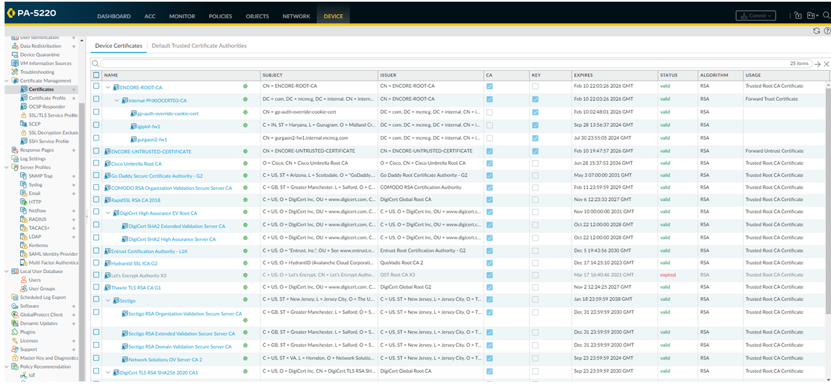Click the refresh icon at top right
The height and width of the screenshot is (385, 831).
817,31
